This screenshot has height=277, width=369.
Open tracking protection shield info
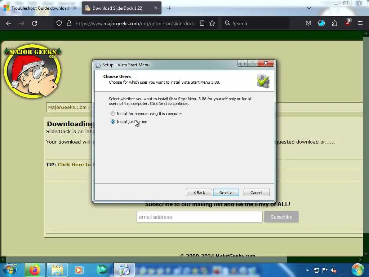(59, 23)
